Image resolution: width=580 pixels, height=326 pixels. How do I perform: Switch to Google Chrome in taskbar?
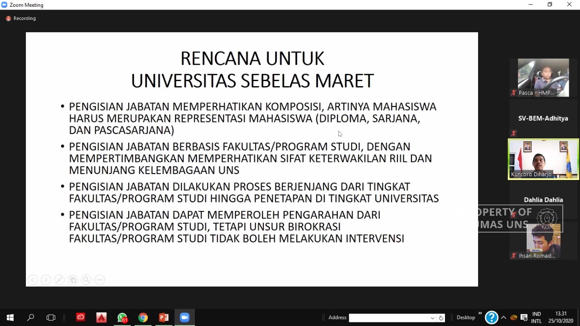click(143, 317)
